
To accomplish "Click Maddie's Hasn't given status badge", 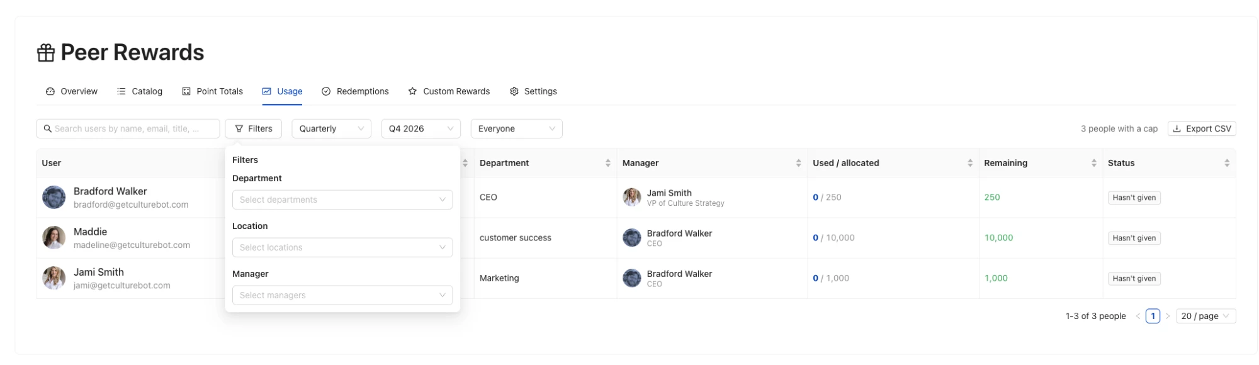I will pos(1134,238).
